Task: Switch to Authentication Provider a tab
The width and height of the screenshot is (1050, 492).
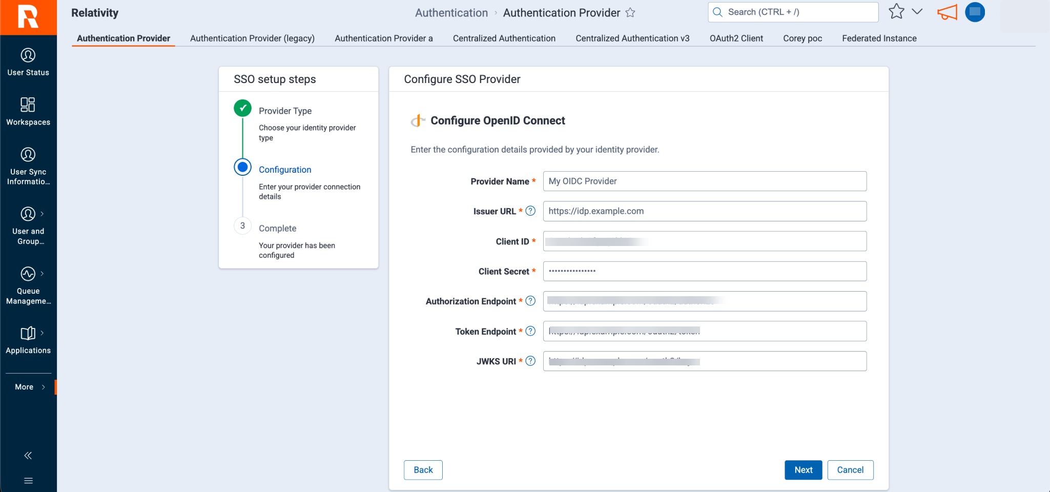Action: [384, 38]
